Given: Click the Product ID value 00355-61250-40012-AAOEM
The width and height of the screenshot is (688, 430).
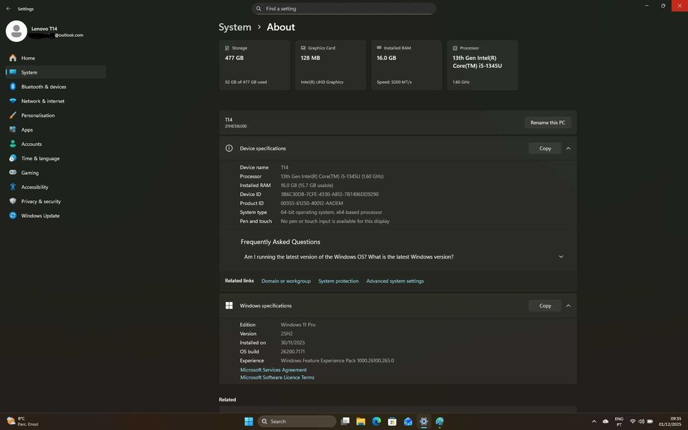Looking at the screenshot, I should tap(312, 203).
